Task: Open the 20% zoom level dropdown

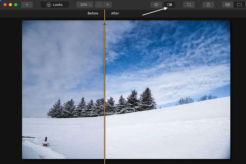Action: tap(85, 5)
